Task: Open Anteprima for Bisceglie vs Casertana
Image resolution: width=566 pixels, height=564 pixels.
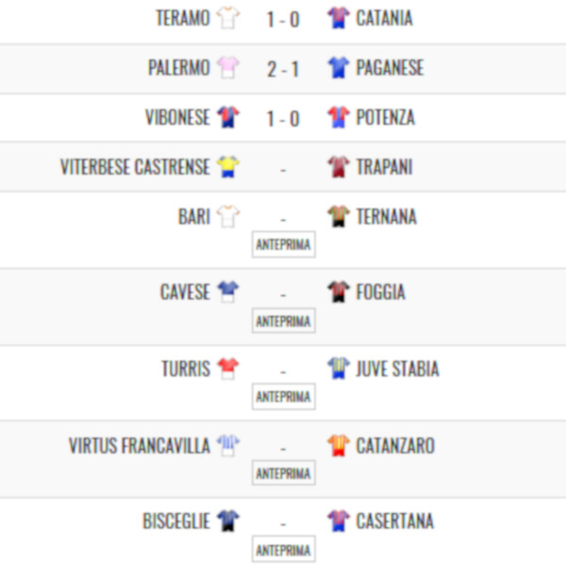Action: click(x=283, y=549)
